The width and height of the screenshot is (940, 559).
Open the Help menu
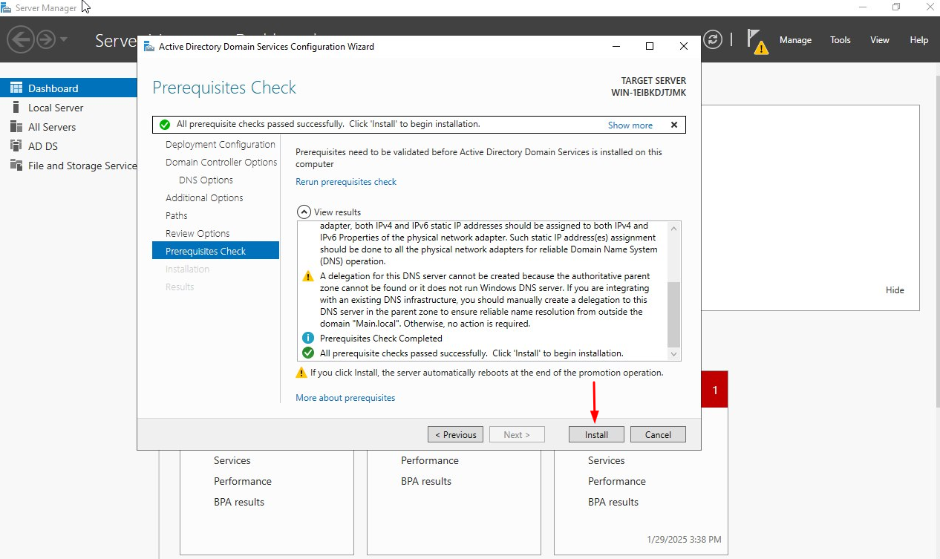(x=919, y=40)
